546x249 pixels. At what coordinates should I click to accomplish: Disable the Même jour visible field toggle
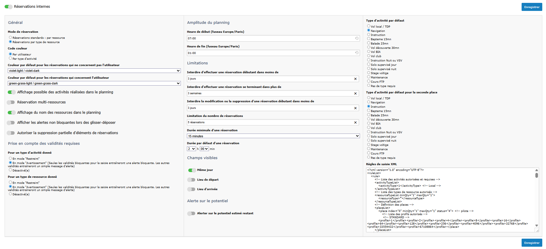(x=192, y=170)
